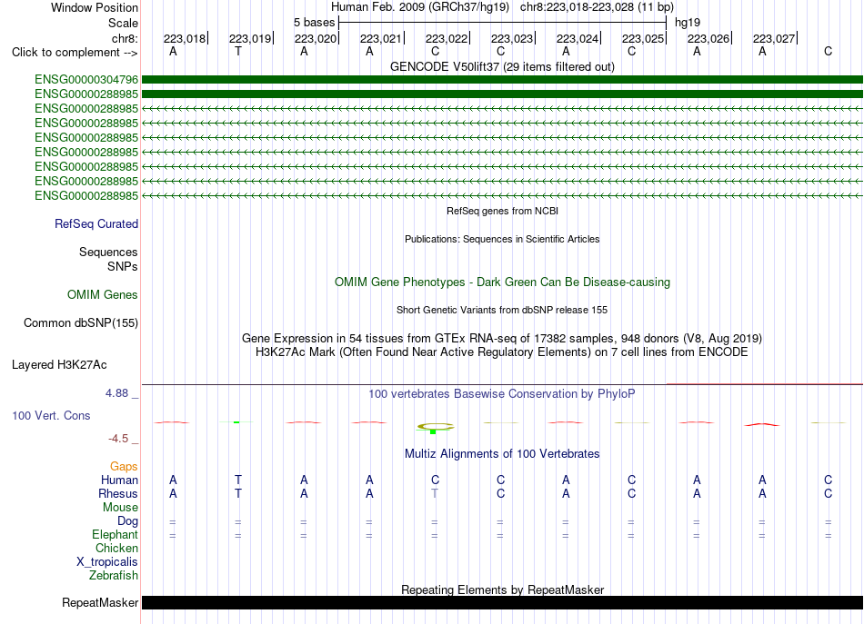Click the T base in the complement sequence row
Image resolution: width=864 pixels, height=624 pixels.
click(x=238, y=52)
